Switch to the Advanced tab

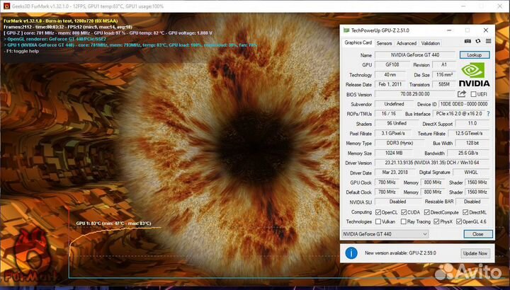(x=407, y=42)
